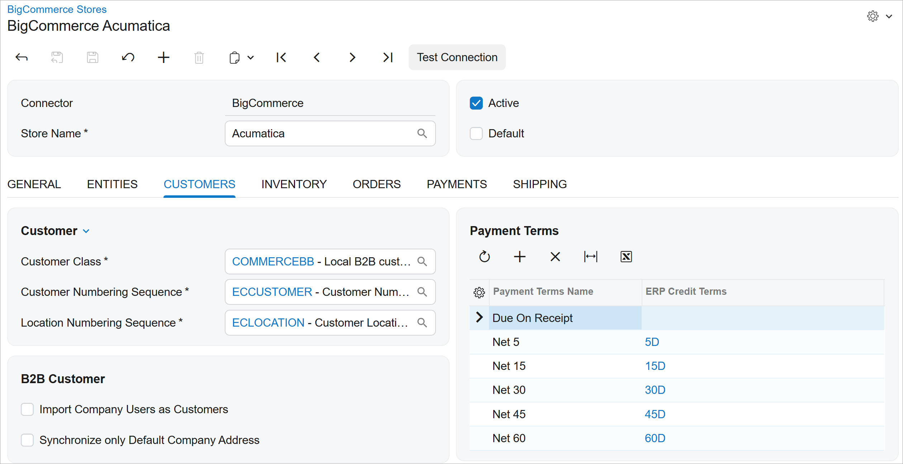Sort by ERP Credit Terms column header

(x=763, y=292)
